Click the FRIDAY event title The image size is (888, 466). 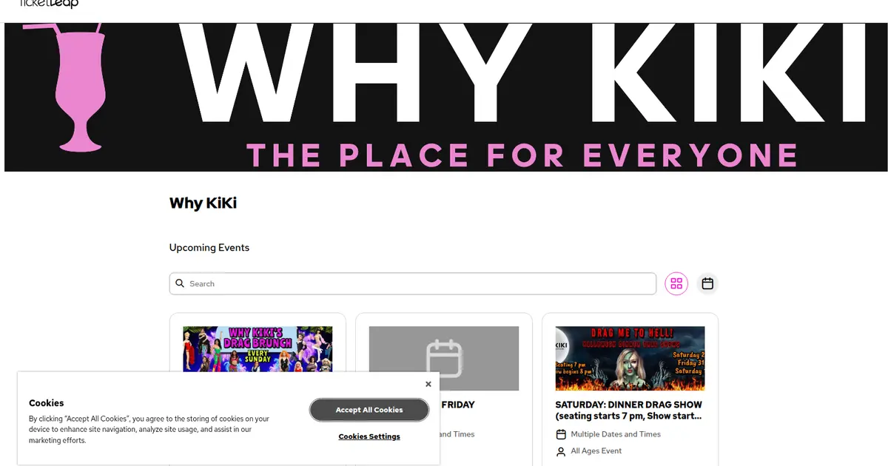click(458, 405)
